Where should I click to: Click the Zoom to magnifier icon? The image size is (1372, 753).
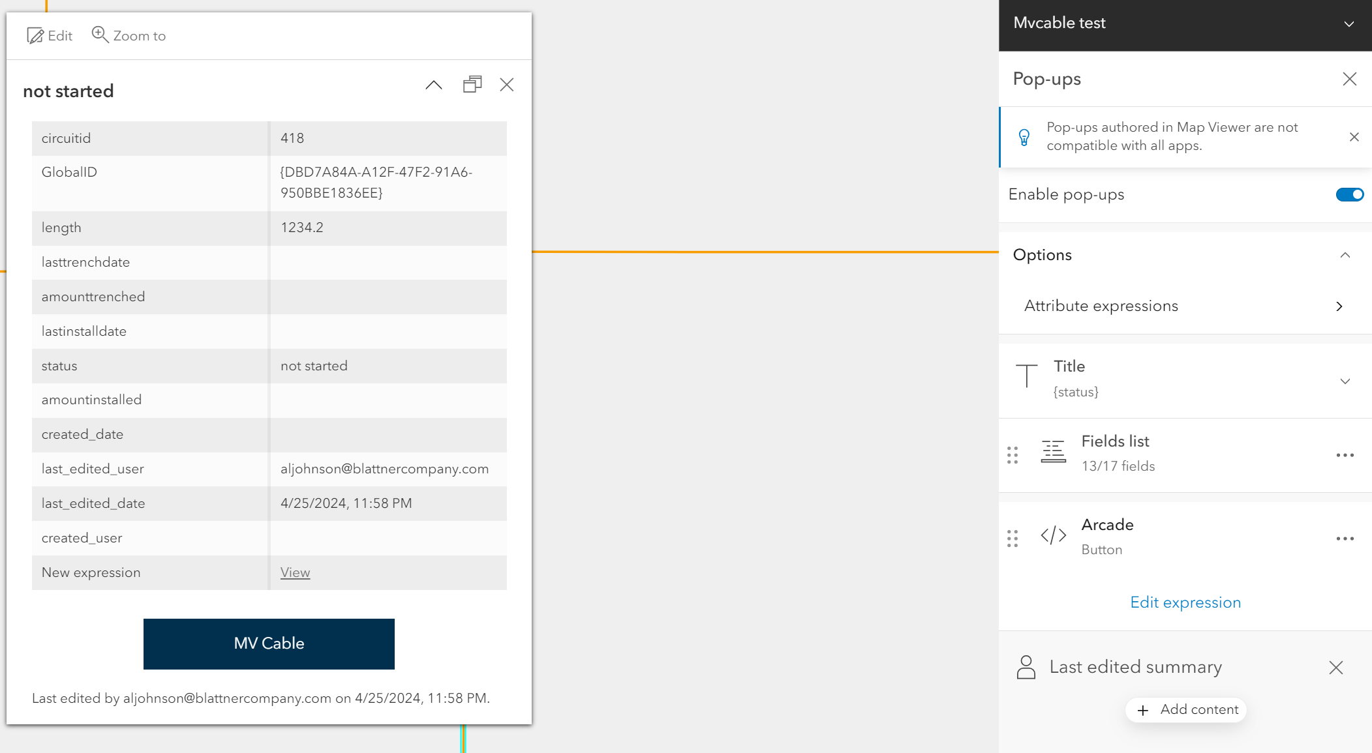tap(100, 35)
